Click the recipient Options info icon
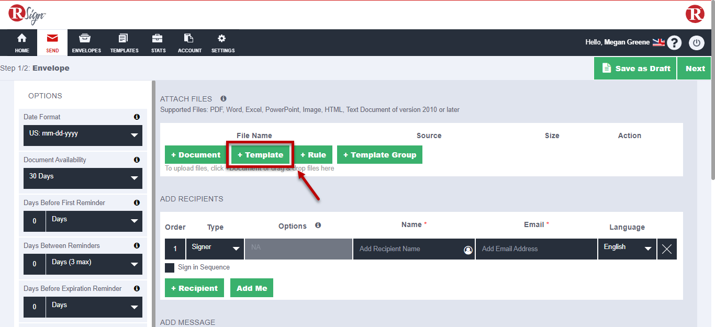 point(318,225)
